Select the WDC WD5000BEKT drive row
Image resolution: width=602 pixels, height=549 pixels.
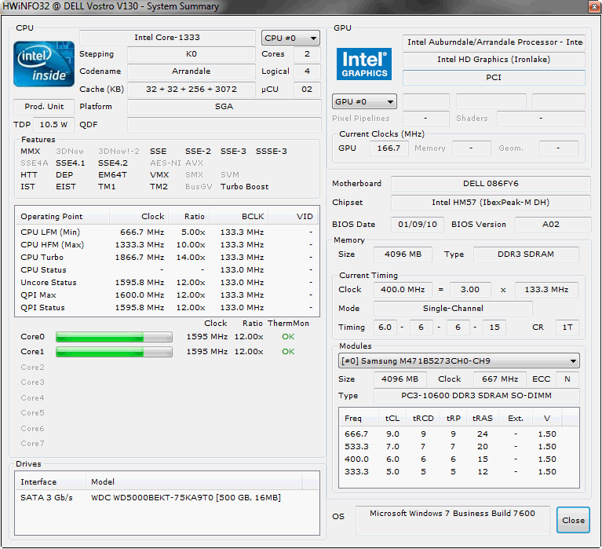click(x=167, y=497)
